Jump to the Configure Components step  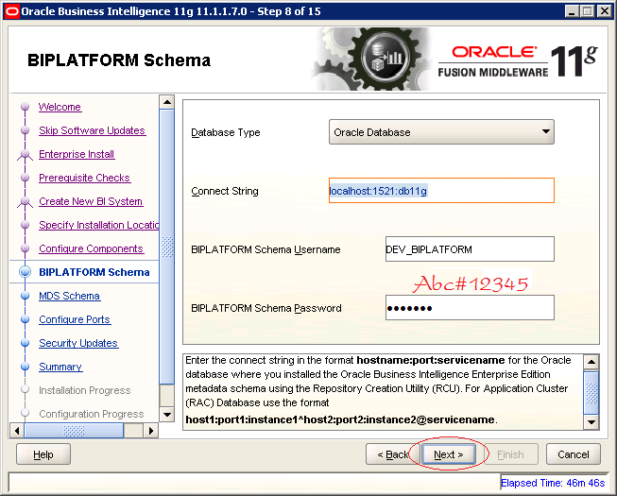(91, 248)
